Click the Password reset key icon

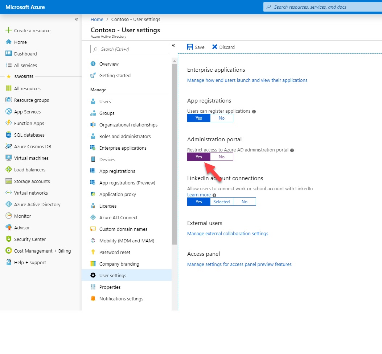(x=93, y=252)
